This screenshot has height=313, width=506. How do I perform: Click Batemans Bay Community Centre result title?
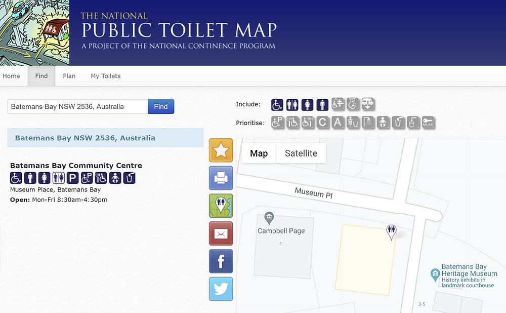(x=76, y=166)
